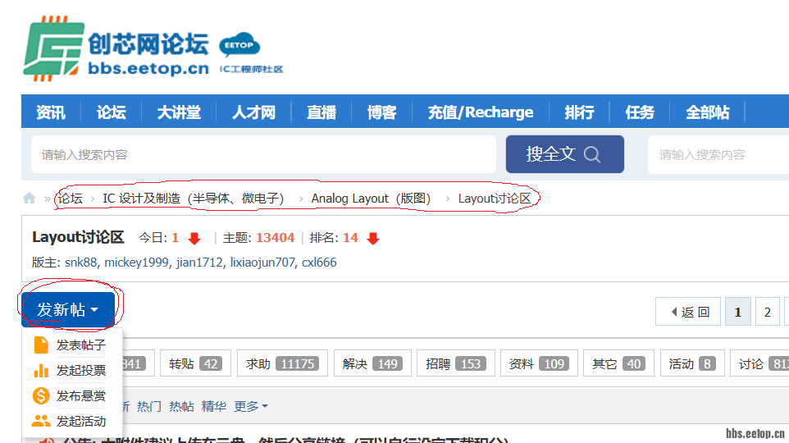Select 人才网 from the top navigation
The width and height of the screenshot is (789, 443).
(x=253, y=112)
